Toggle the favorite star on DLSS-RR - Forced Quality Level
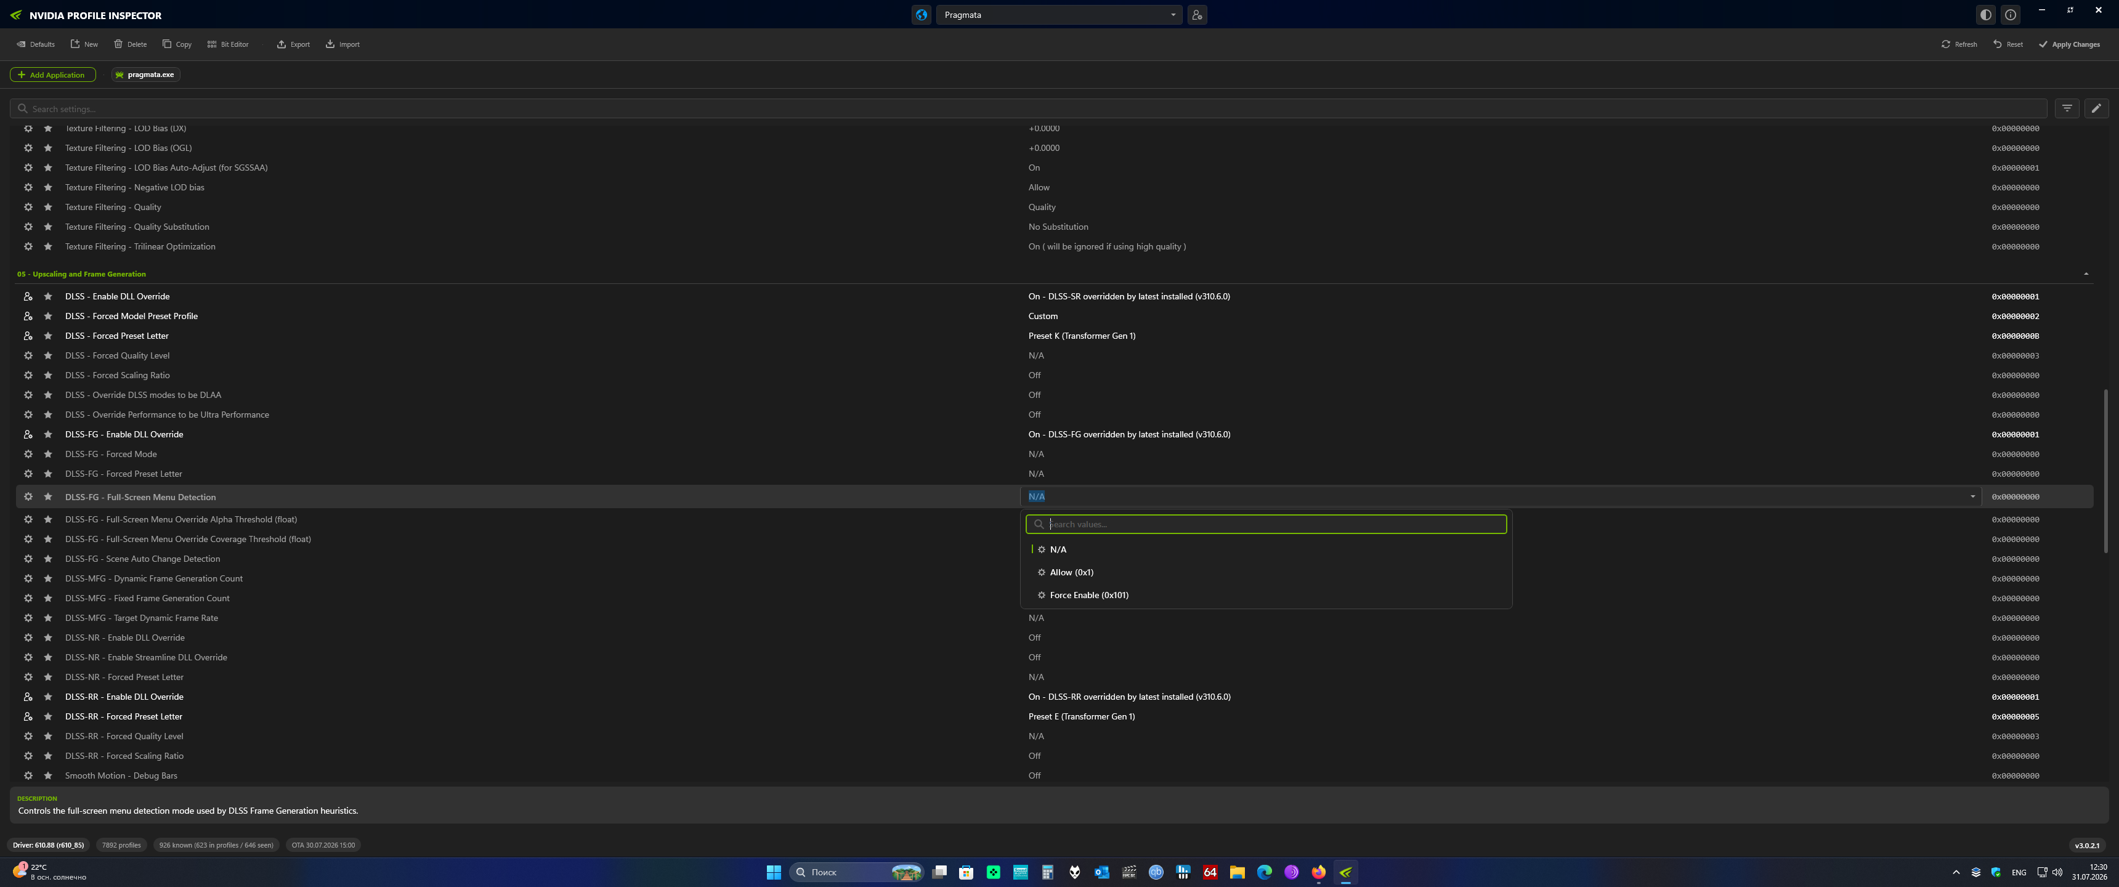The image size is (2119, 887). point(47,737)
